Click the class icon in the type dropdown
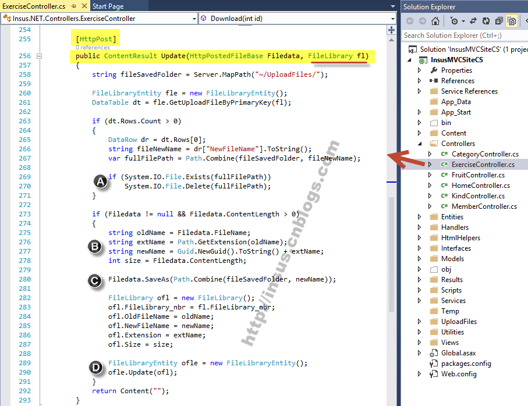The image size is (528, 406). tap(7, 18)
